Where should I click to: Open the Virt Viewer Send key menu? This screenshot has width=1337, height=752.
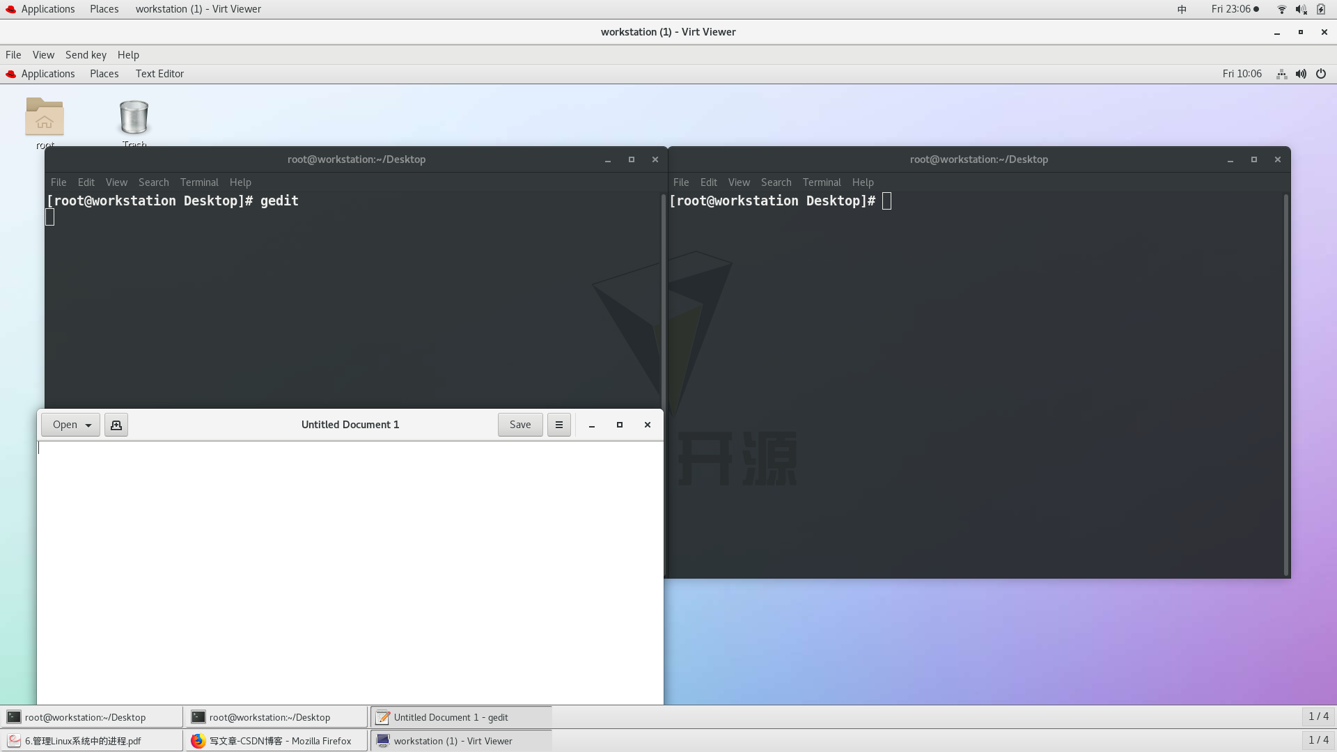pyautogui.click(x=86, y=55)
